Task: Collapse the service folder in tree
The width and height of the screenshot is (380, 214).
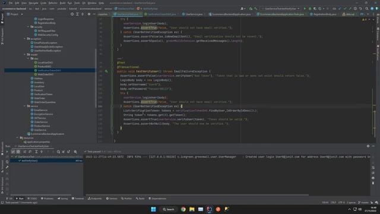Action: [x=25, y=106]
